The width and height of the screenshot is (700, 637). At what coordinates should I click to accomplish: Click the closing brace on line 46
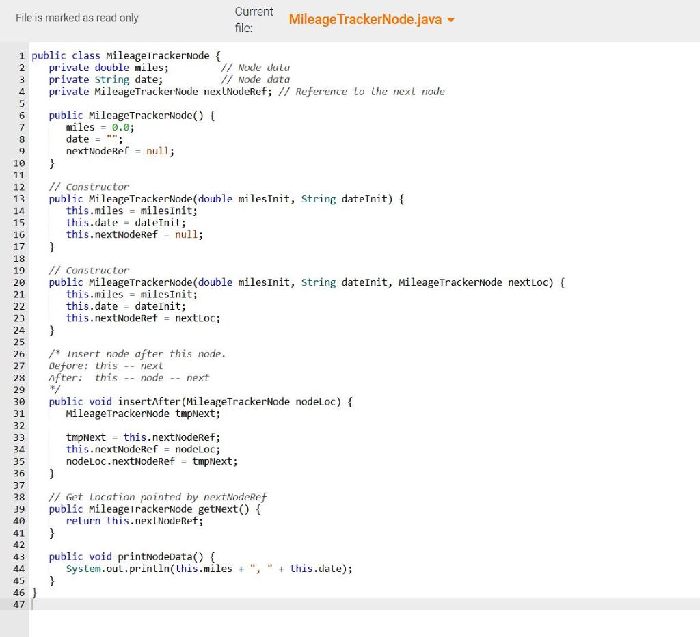(33, 592)
